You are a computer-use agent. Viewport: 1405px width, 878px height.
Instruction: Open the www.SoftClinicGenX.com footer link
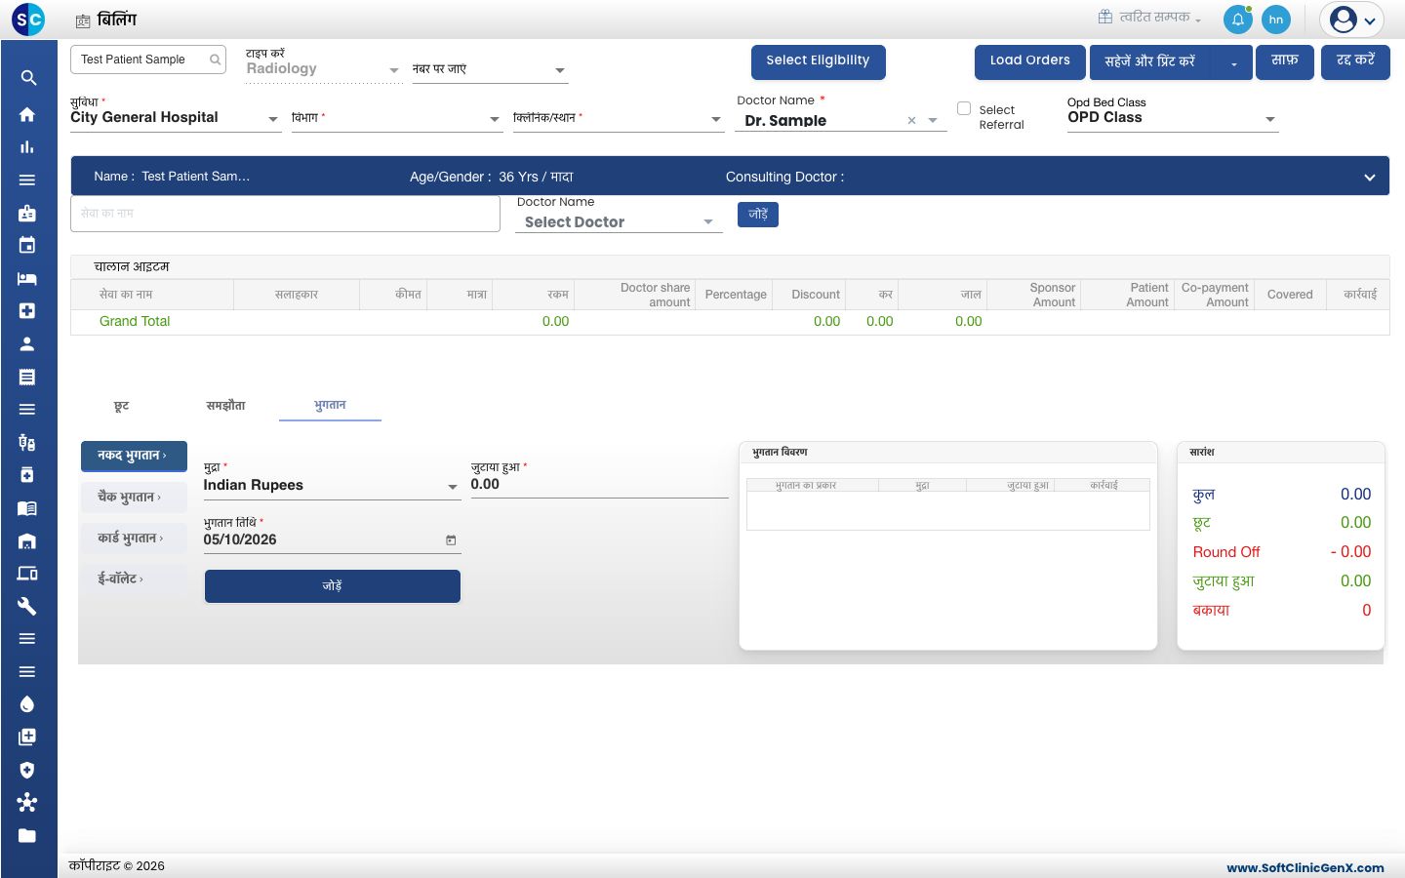pos(1305,867)
